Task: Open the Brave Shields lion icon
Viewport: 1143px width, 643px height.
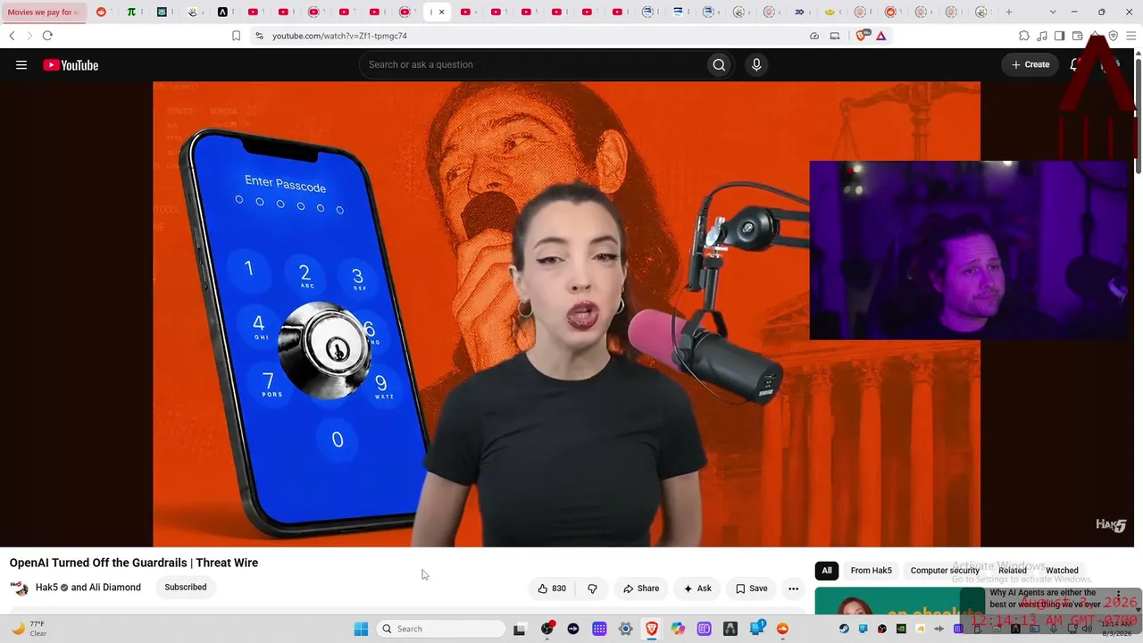Action: pos(862,36)
